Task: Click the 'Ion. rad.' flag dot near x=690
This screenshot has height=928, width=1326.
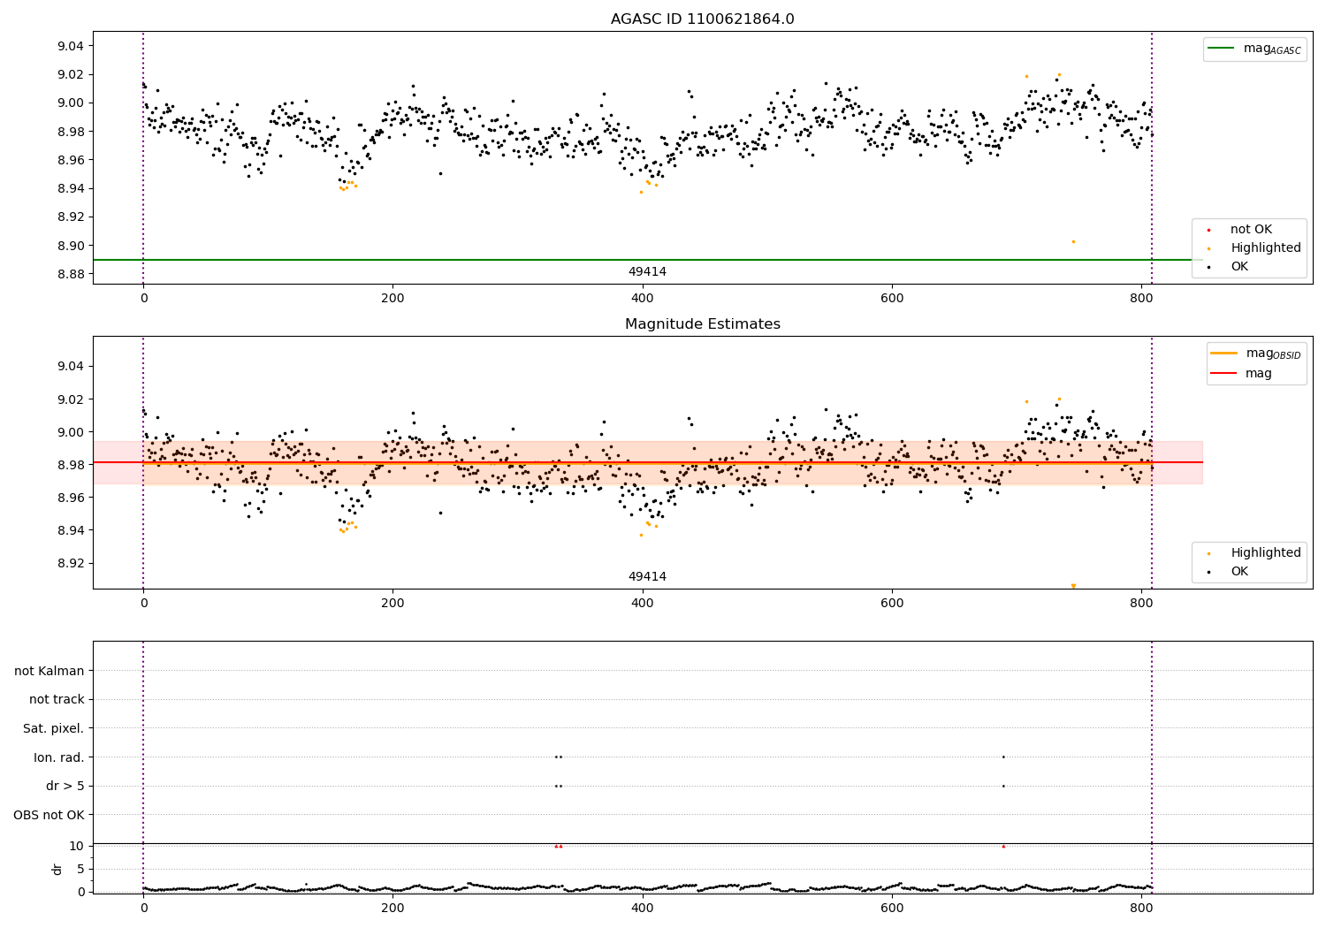Action: point(1003,757)
